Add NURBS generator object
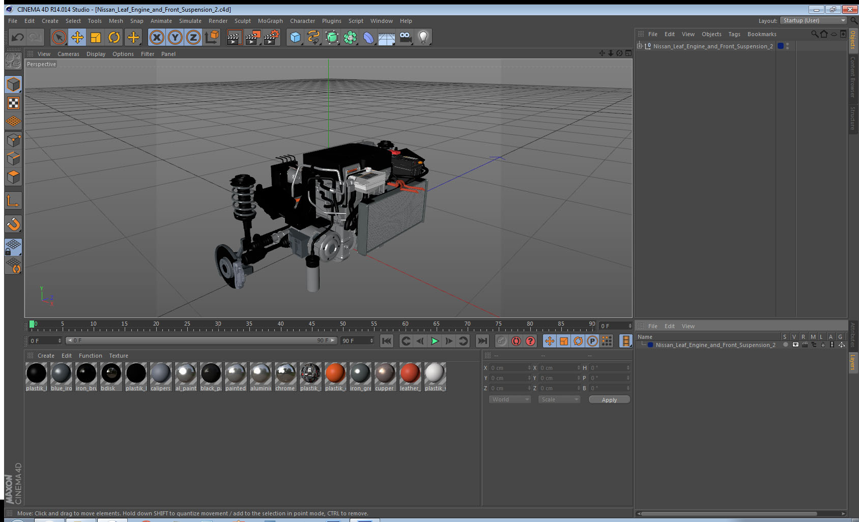The height and width of the screenshot is (522, 859). (332, 37)
